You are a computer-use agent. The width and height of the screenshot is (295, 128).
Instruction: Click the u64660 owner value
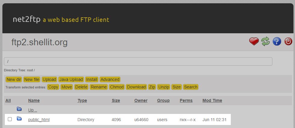point(141,120)
